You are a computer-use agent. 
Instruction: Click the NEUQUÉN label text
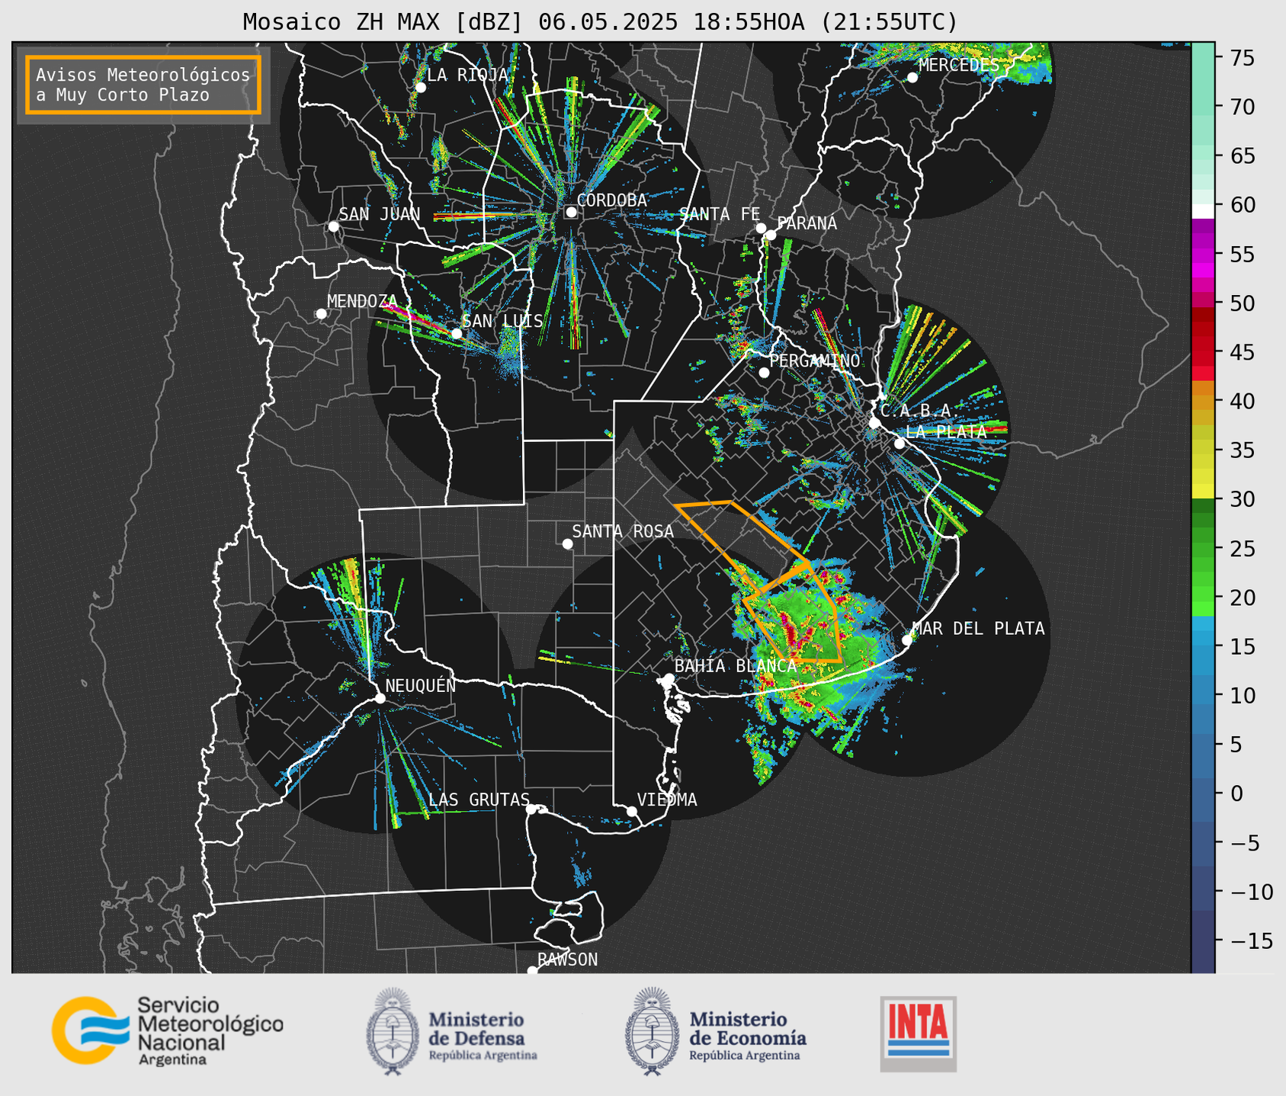(x=421, y=685)
